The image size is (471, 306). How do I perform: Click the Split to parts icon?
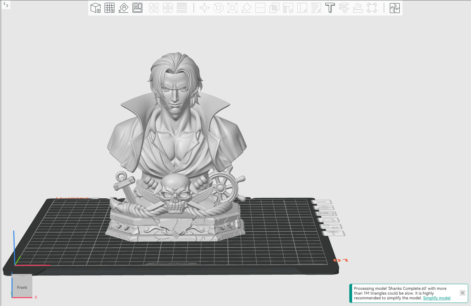pyautogui.click(x=168, y=8)
